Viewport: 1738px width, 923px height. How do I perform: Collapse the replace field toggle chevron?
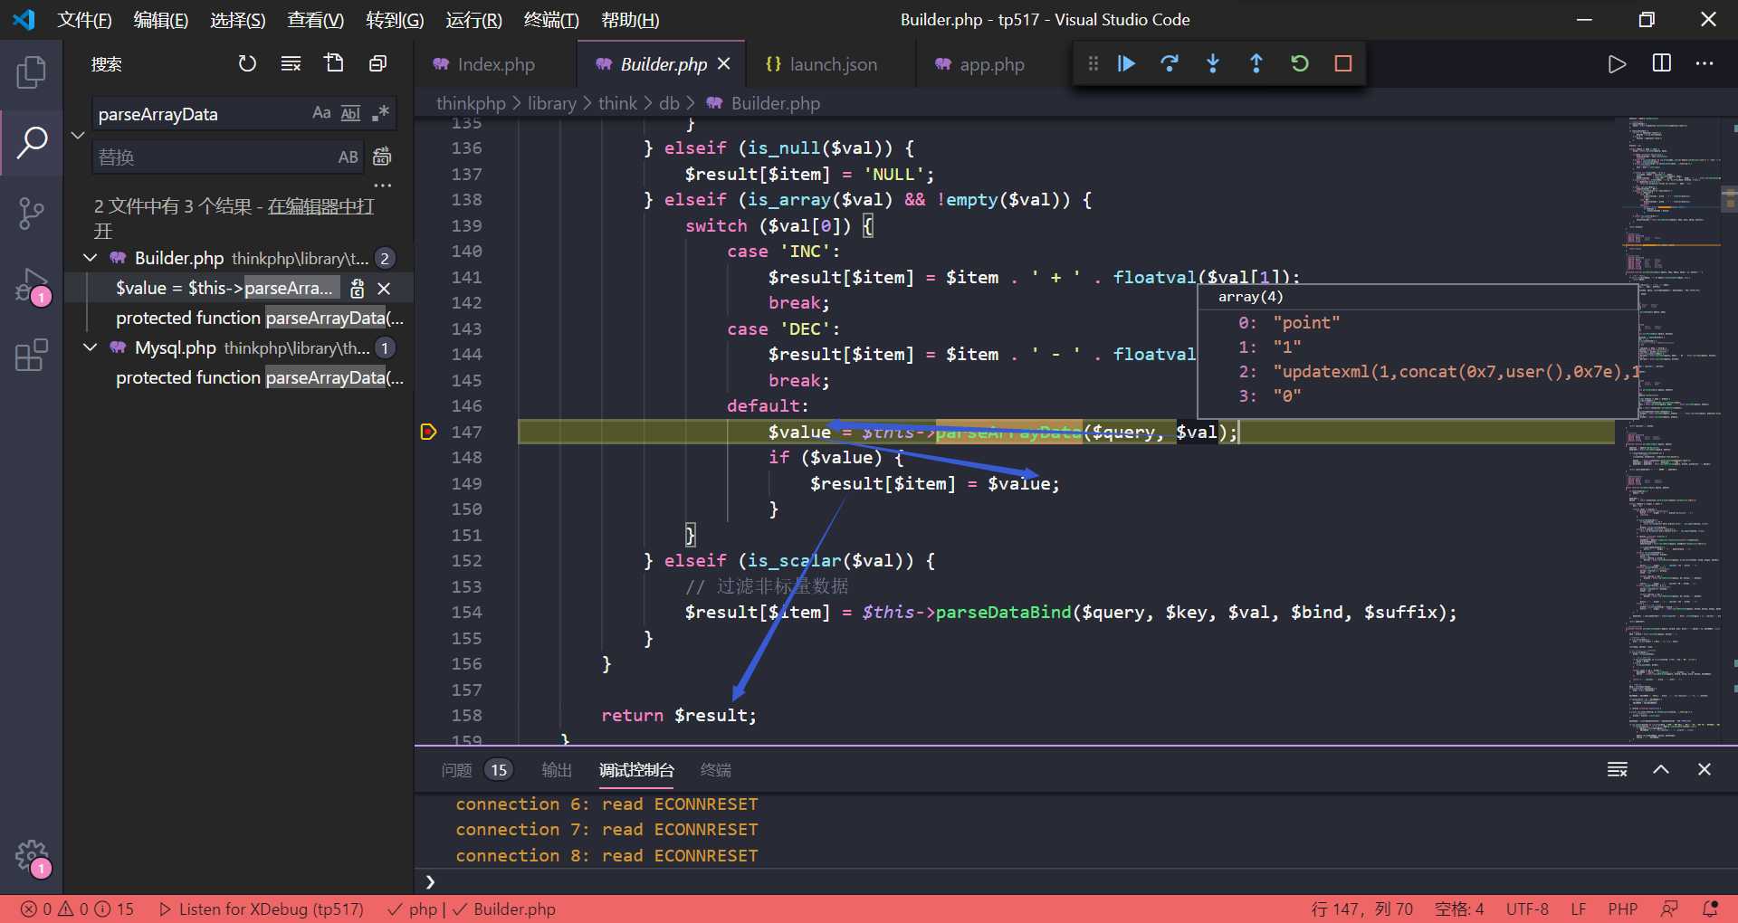pyautogui.click(x=78, y=135)
